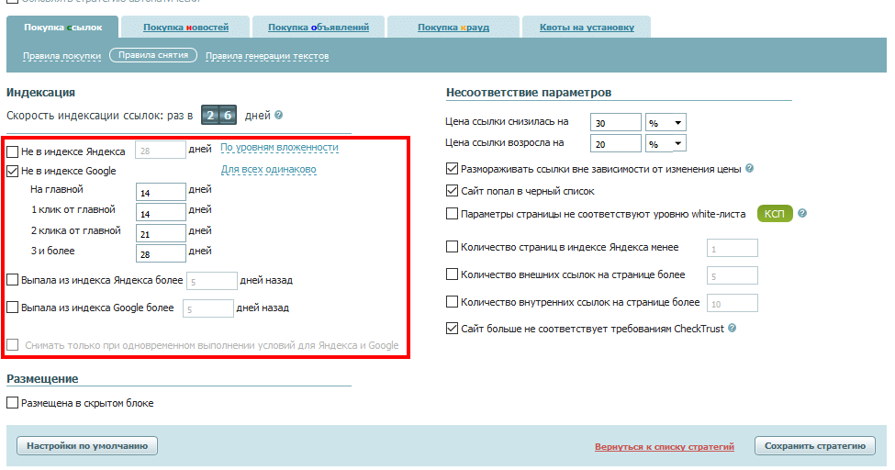
Task: Focus '2 клика от главной' days field
Action: click(161, 233)
